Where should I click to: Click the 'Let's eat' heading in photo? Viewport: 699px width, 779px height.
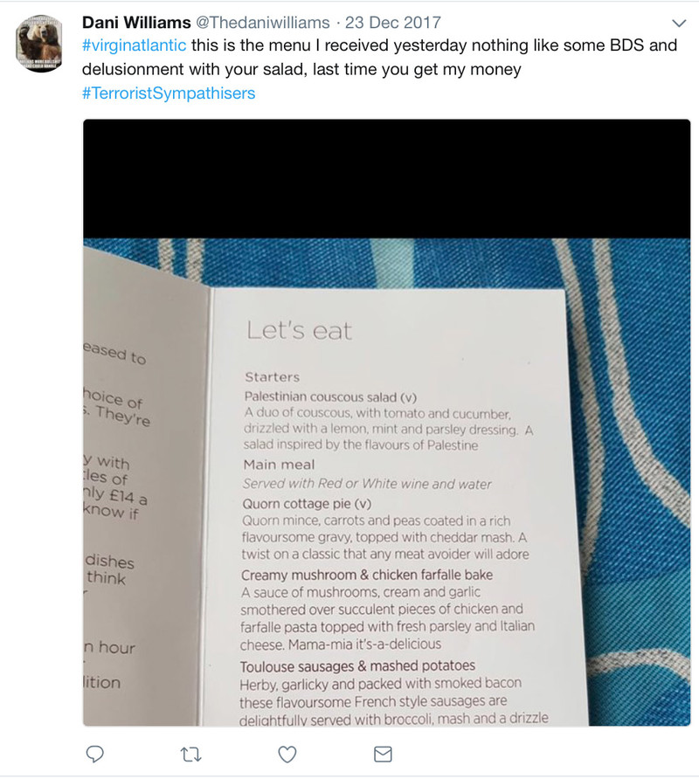[x=300, y=330]
